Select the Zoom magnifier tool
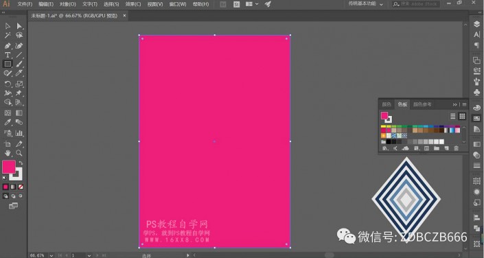Image resolution: width=484 pixels, height=258 pixels. click(19, 153)
